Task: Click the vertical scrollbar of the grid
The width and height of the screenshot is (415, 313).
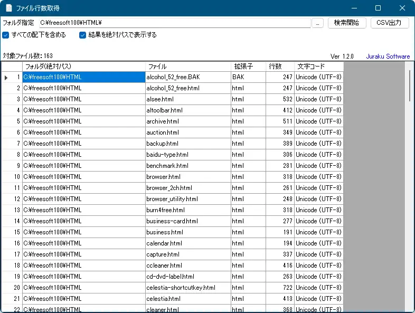Action: click(x=410, y=185)
